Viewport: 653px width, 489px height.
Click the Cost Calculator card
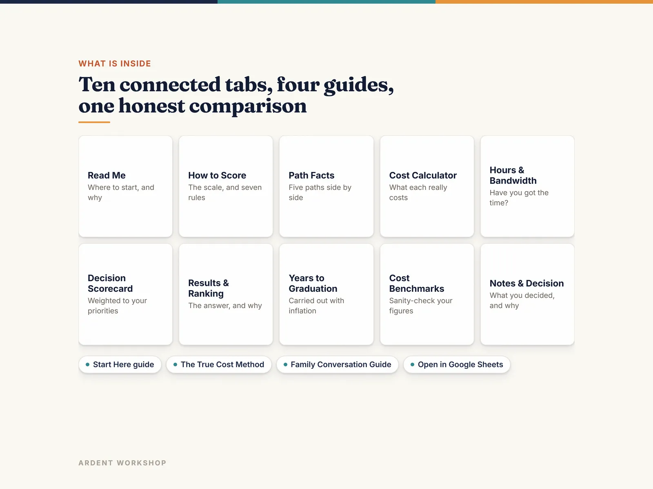click(x=427, y=186)
